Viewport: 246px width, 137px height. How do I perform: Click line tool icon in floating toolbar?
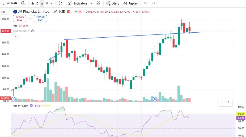[x=228, y=102]
